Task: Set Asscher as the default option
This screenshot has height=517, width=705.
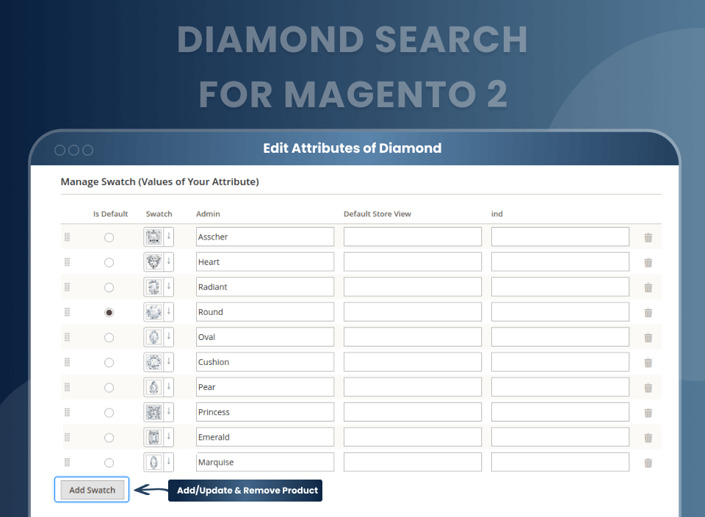Action: [x=109, y=237]
